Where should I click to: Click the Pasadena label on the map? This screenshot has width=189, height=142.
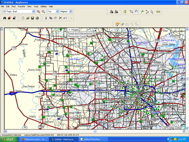[171, 105]
